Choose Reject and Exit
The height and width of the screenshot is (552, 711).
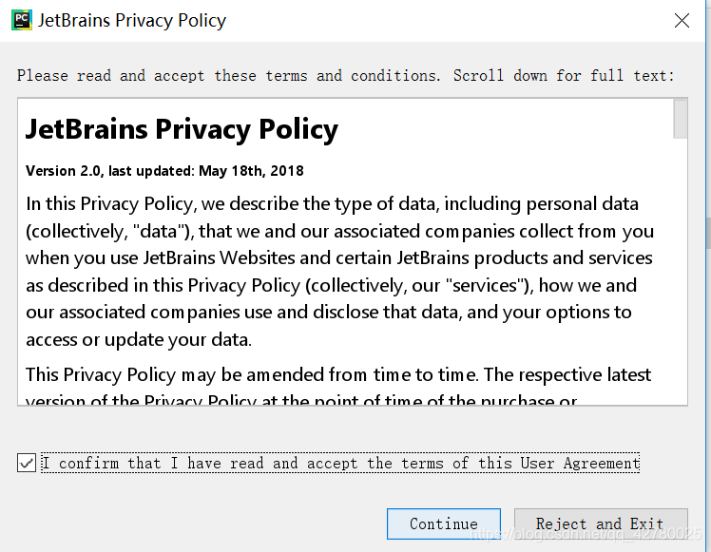(x=601, y=523)
